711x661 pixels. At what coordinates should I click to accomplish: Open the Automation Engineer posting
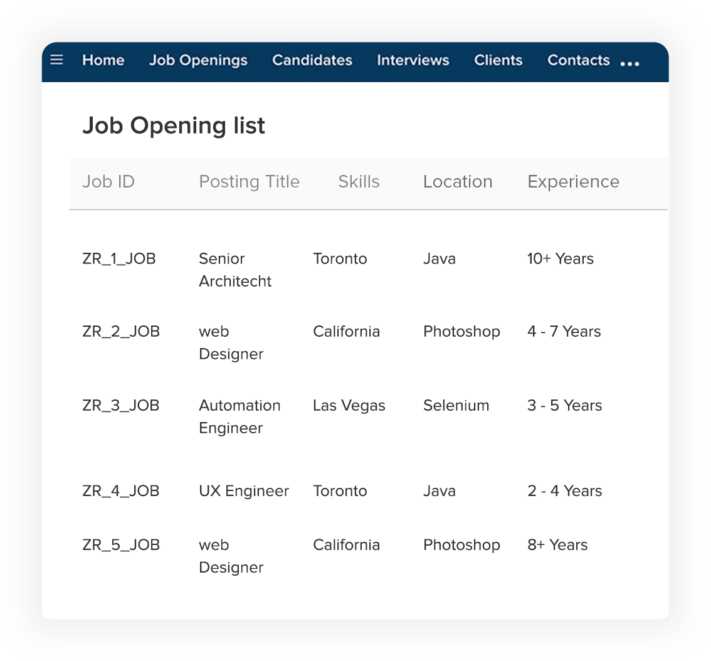click(x=240, y=416)
